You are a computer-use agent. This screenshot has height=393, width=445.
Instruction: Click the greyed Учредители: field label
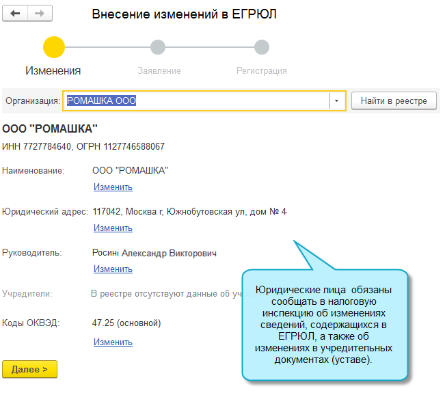tap(27, 294)
